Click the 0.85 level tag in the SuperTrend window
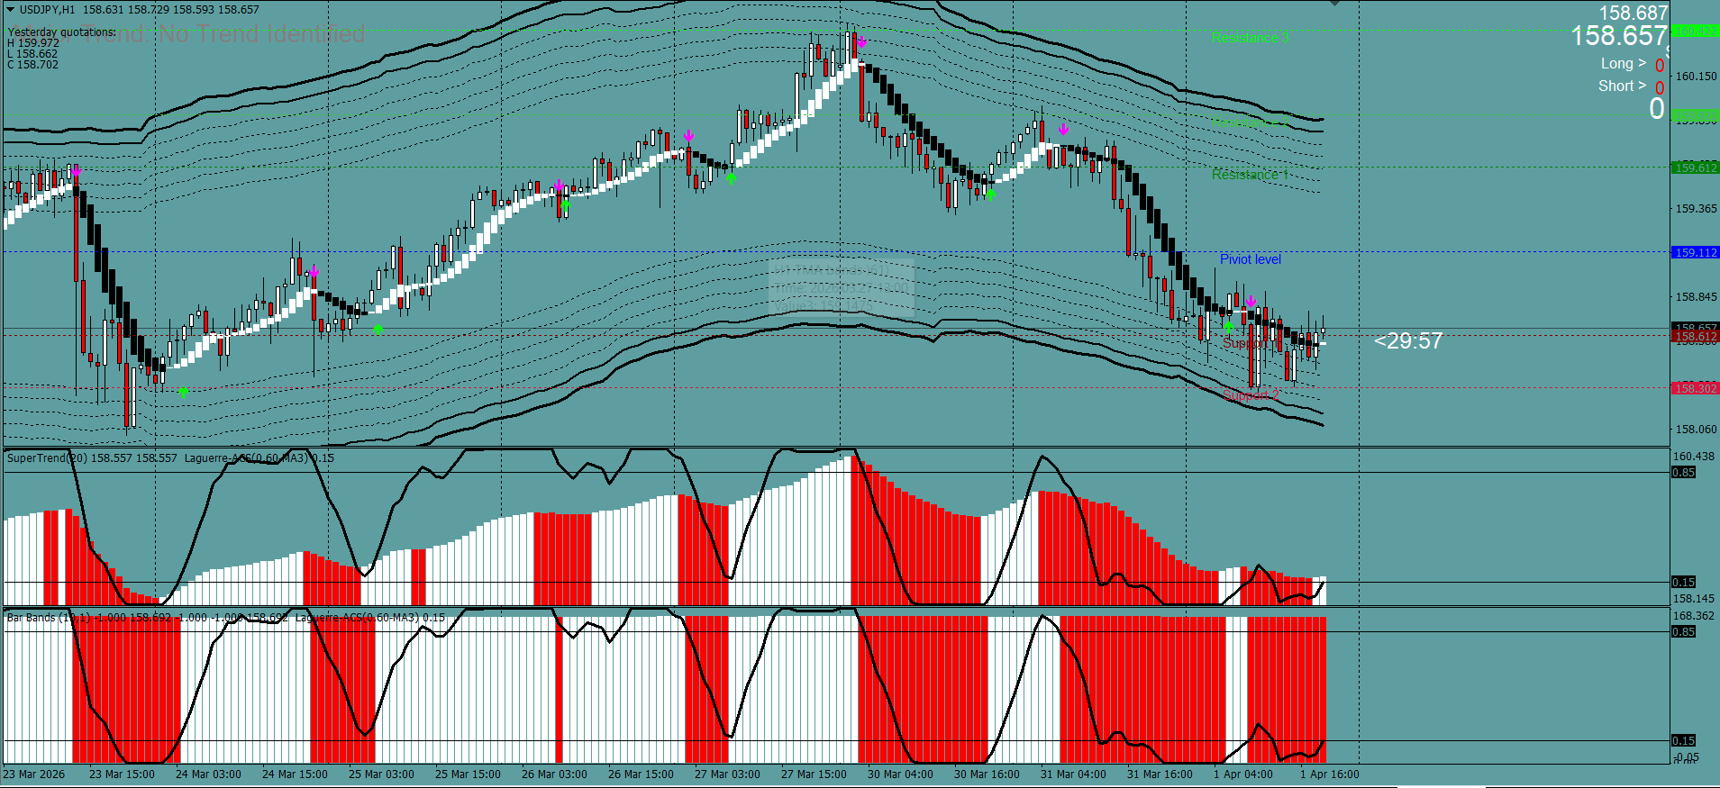The image size is (1720, 788). click(x=1683, y=473)
